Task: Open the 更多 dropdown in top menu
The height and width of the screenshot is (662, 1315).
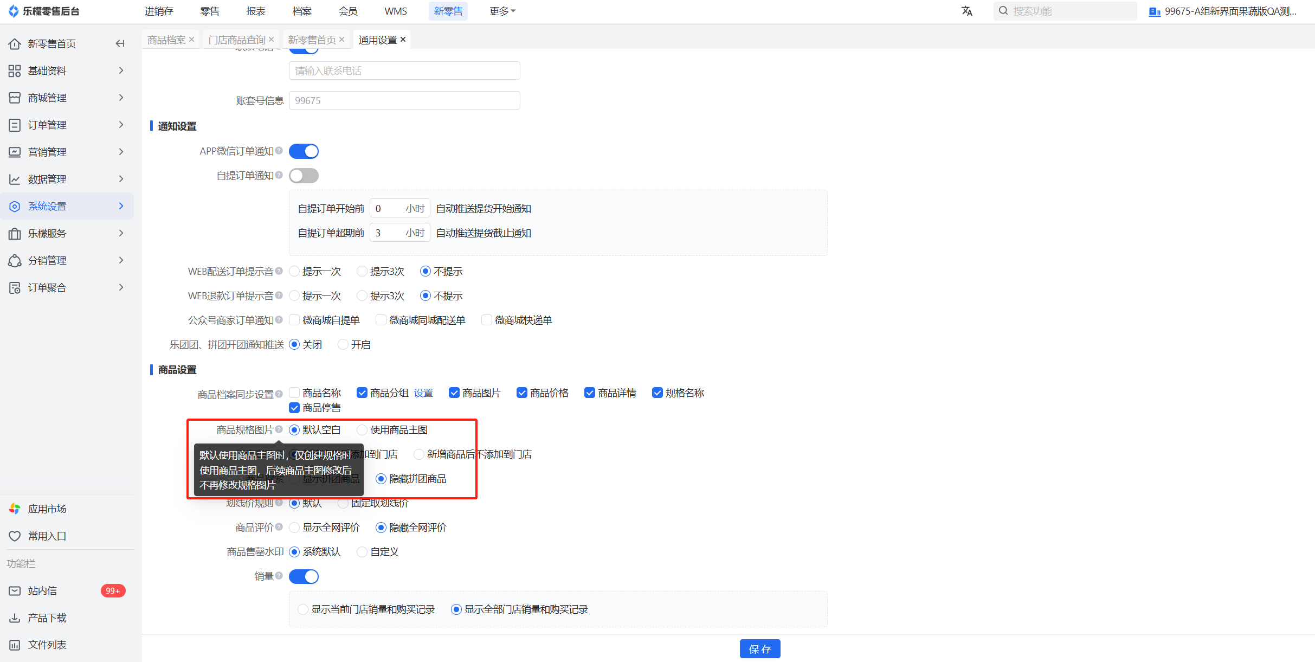Action: pyautogui.click(x=502, y=11)
